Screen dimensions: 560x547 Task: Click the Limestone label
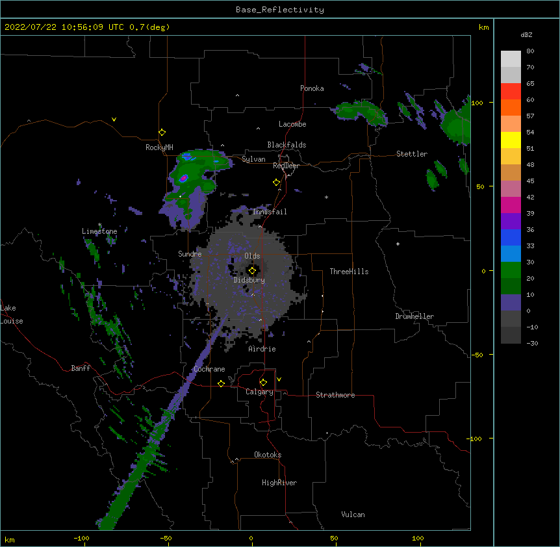pyautogui.click(x=99, y=231)
